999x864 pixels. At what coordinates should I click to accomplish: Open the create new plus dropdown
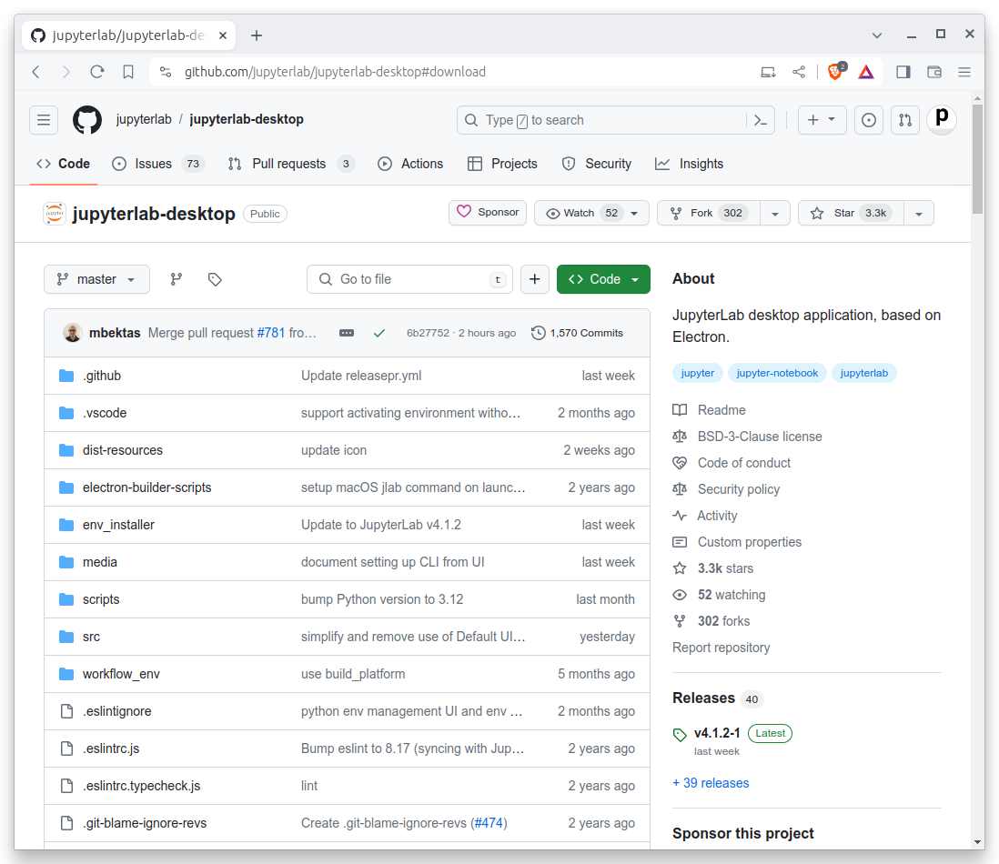click(x=822, y=120)
